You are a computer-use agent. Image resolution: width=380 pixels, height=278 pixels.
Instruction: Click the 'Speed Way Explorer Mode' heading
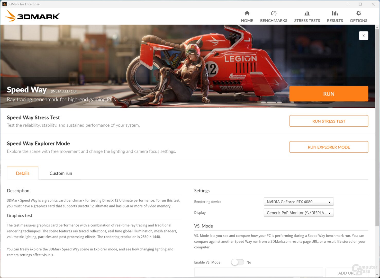click(x=38, y=143)
